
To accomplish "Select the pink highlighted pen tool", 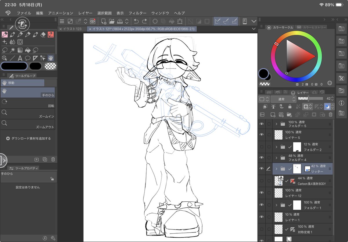I will (5, 35).
